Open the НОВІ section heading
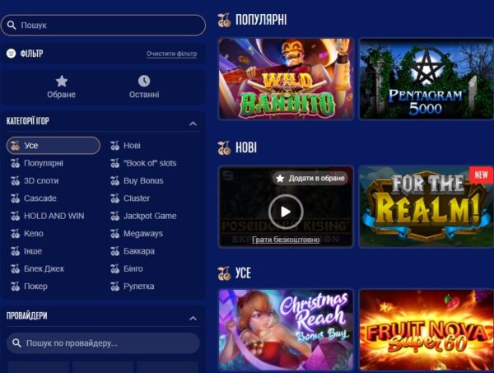The image size is (494, 373). click(x=246, y=147)
